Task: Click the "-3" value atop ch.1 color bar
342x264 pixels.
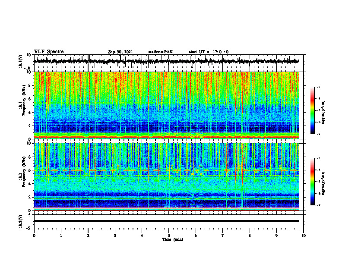Action: coord(318,87)
